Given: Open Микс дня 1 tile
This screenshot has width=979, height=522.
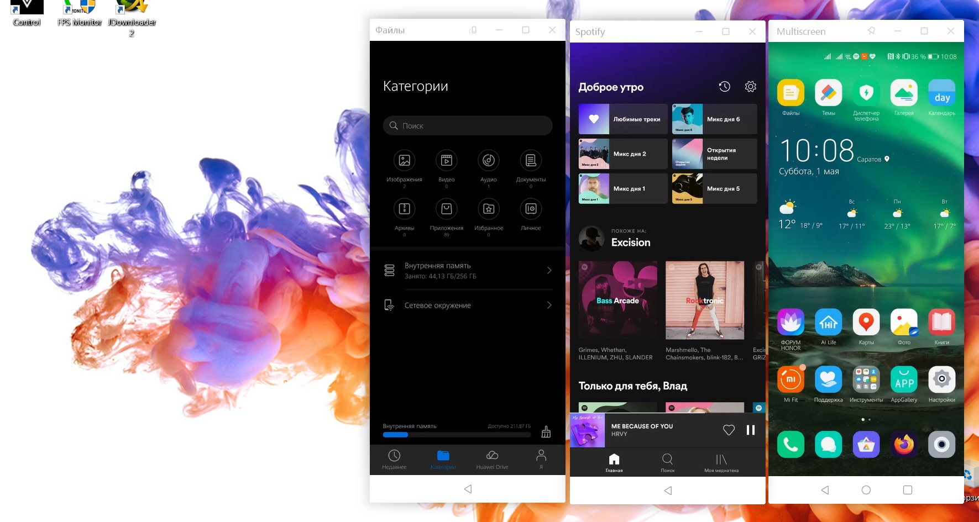Looking at the screenshot, I should 623,188.
